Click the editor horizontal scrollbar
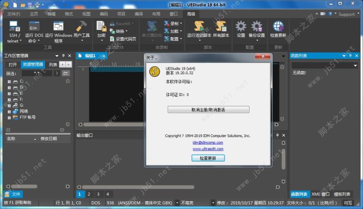Screen dimensions: 363x209 pyautogui.click(x=113, y=124)
